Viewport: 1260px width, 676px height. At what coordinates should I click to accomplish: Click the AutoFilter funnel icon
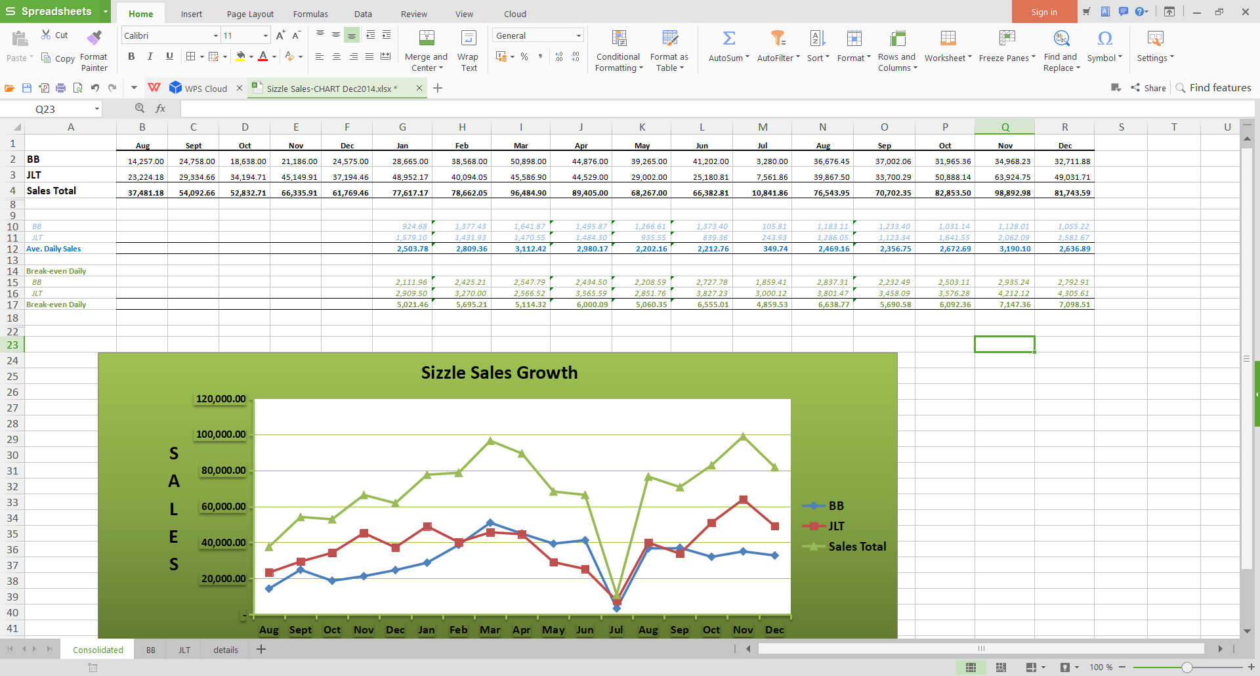click(778, 38)
